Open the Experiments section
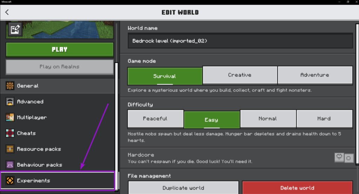The image size is (359, 194). point(57,180)
